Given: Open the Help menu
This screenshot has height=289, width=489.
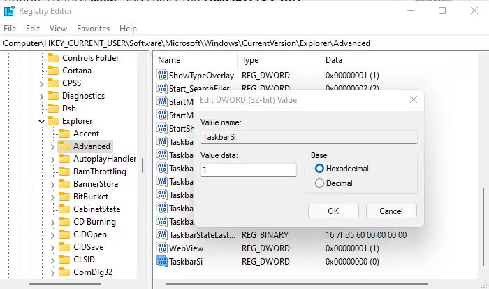Looking at the screenshot, I should coord(128,29).
